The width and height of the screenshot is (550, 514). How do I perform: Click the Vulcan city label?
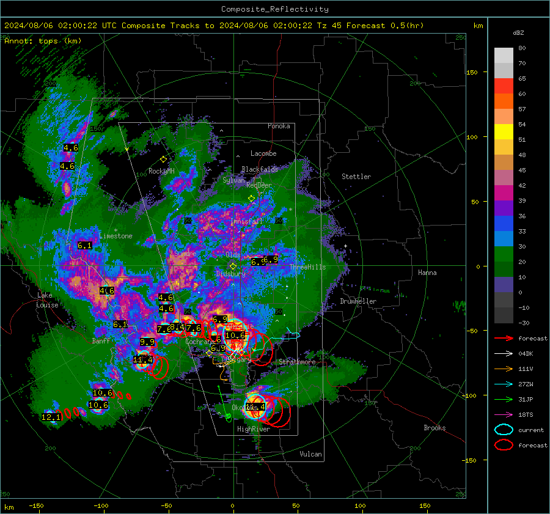pos(311,453)
